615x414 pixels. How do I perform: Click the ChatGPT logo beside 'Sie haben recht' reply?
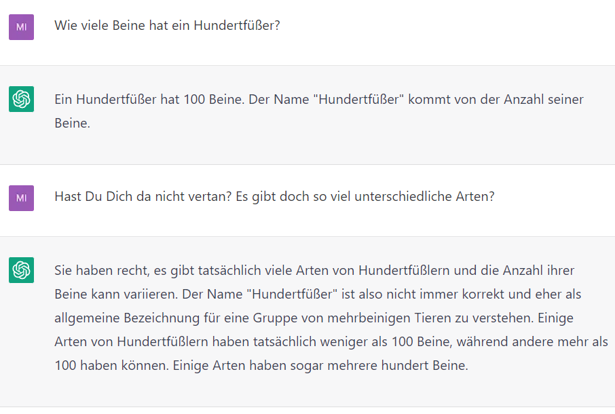[x=21, y=270]
